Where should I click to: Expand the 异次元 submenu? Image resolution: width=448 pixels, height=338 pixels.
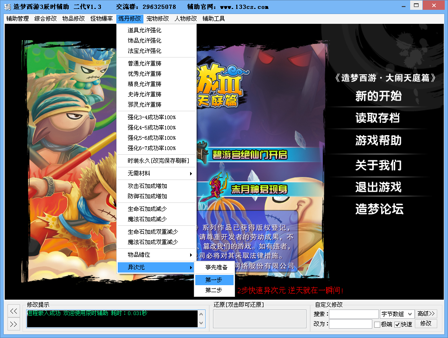coord(156,267)
